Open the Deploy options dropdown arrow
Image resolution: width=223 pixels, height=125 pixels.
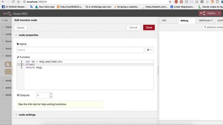(x=219, y=13)
